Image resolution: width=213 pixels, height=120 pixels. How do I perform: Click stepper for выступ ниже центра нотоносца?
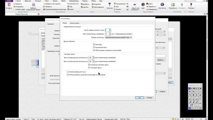pyautogui.click(x=93, y=61)
